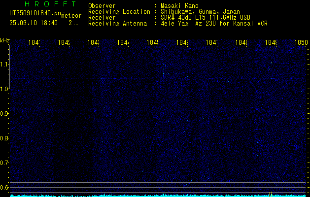Click the 0.9 kHz frequency label
Viewport: 310px width, 197px height.
tap(4, 114)
